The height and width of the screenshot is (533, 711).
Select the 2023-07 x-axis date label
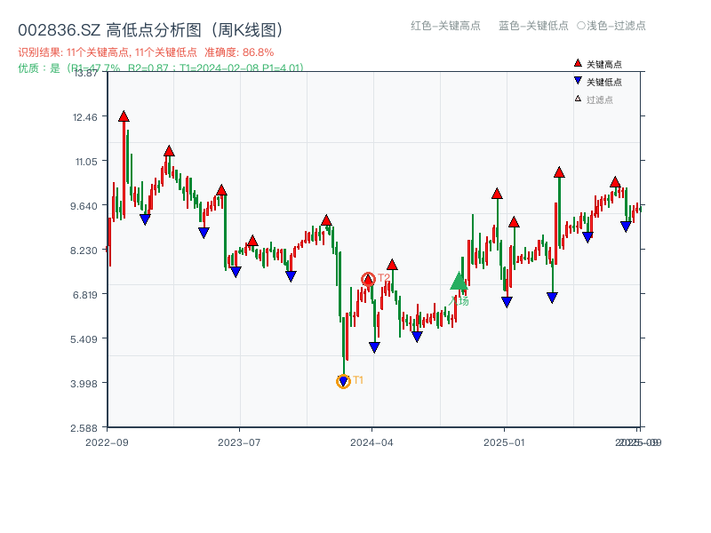[239, 442]
